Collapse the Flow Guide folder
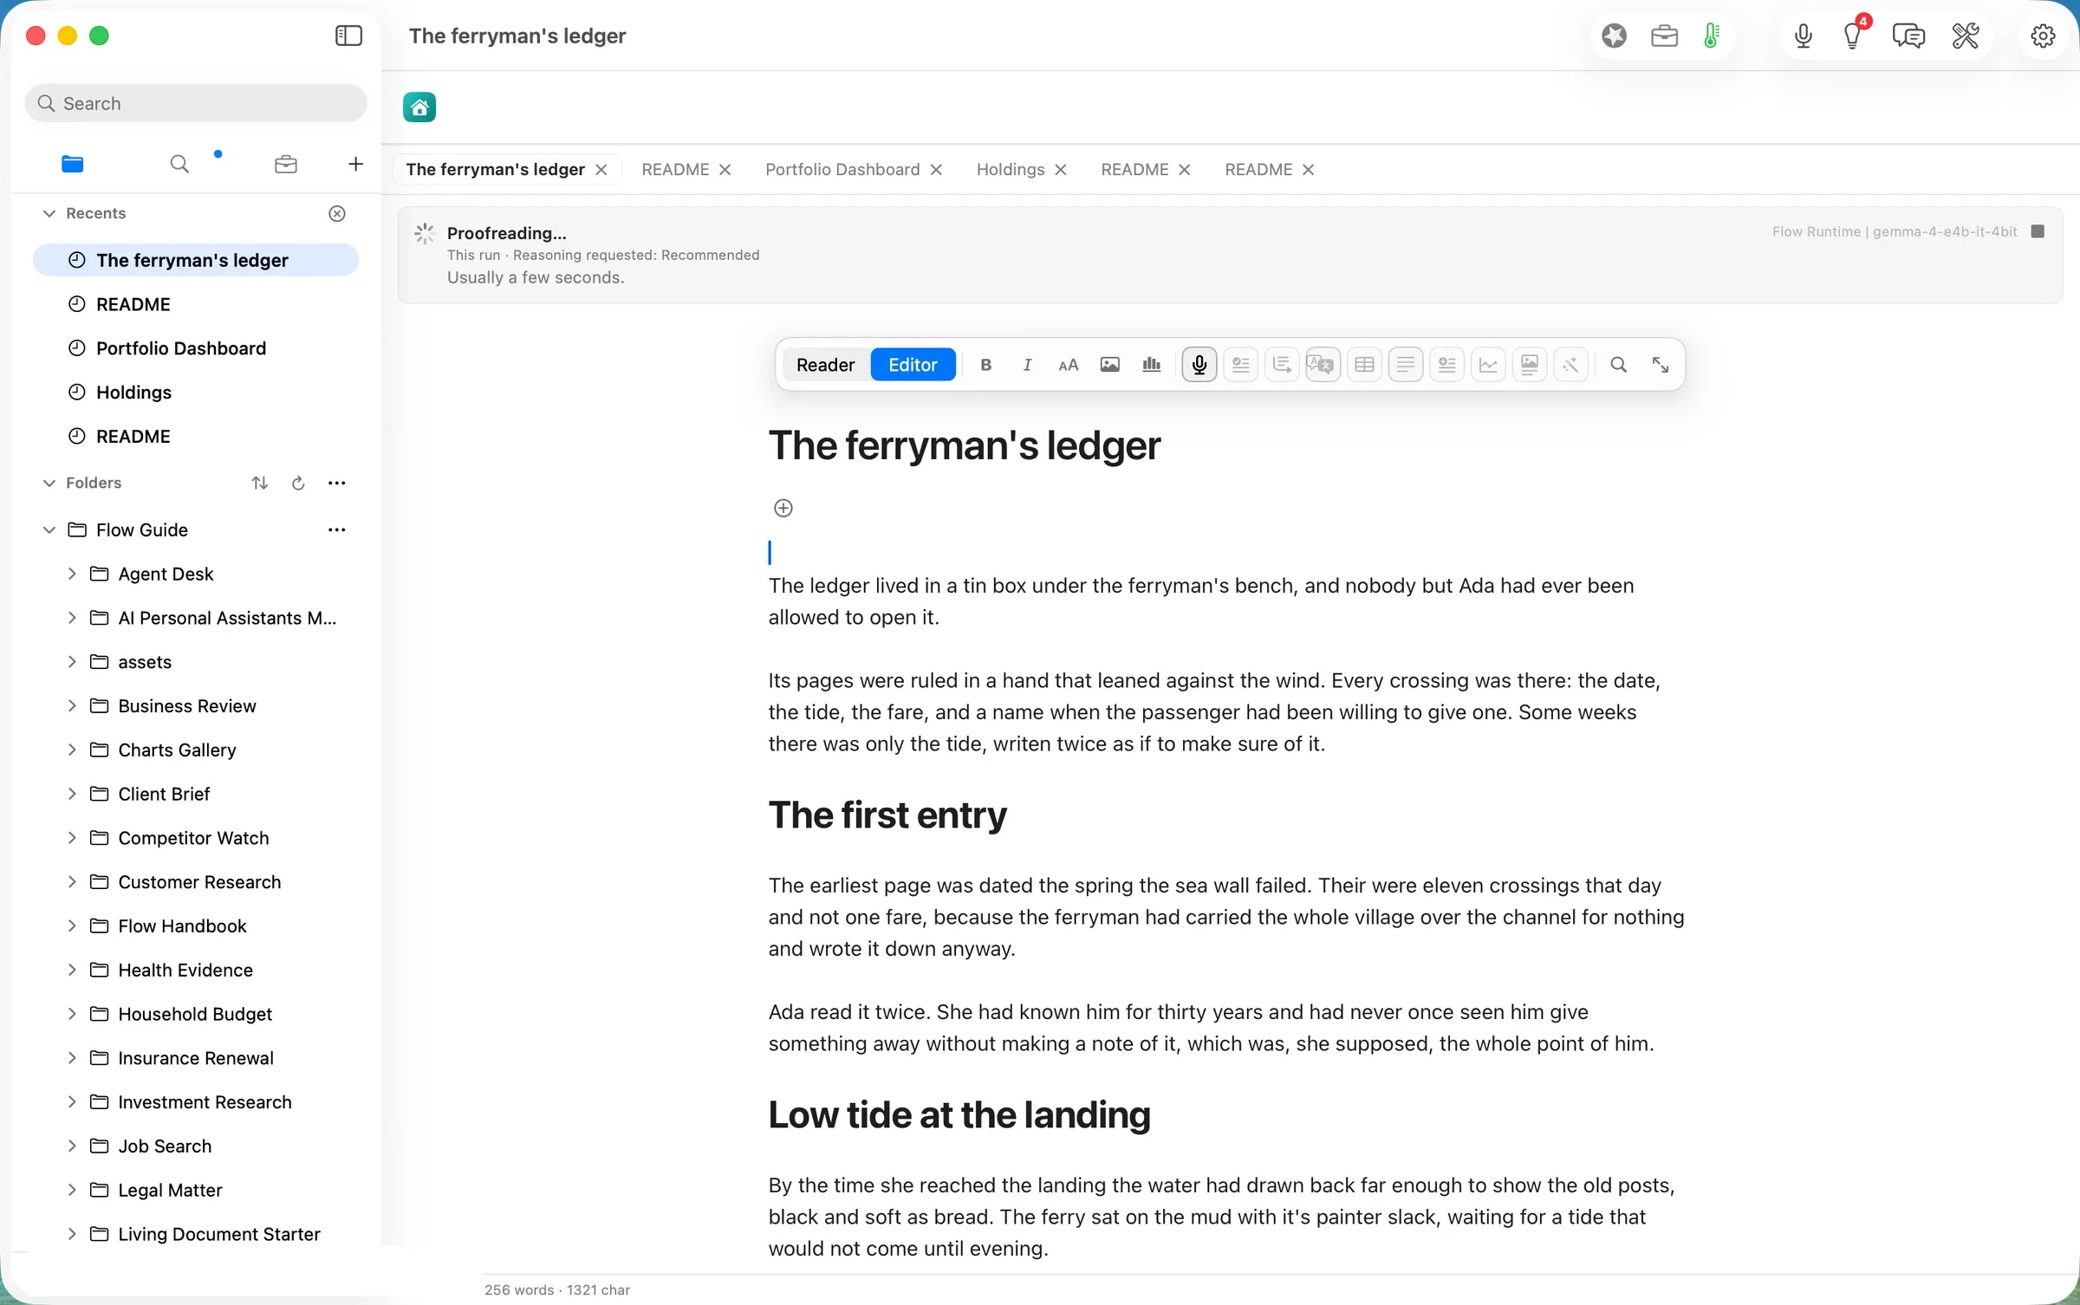Image resolution: width=2080 pixels, height=1305 pixels. point(49,529)
